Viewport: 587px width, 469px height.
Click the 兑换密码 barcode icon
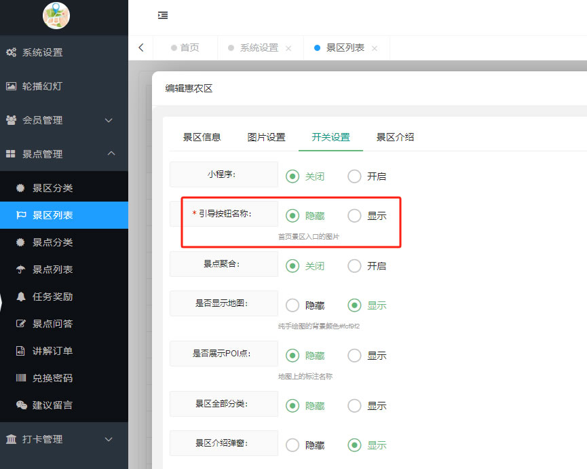pyautogui.click(x=21, y=378)
